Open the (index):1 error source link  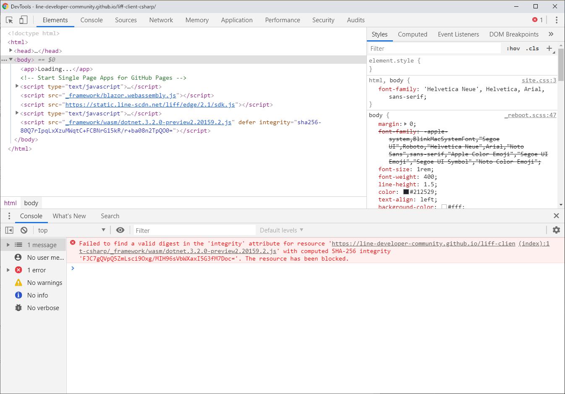pyautogui.click(x=534, y=243)
